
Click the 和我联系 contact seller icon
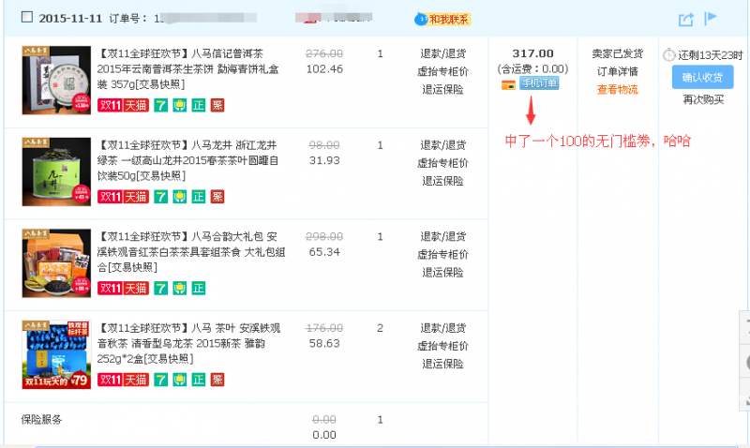442,19
